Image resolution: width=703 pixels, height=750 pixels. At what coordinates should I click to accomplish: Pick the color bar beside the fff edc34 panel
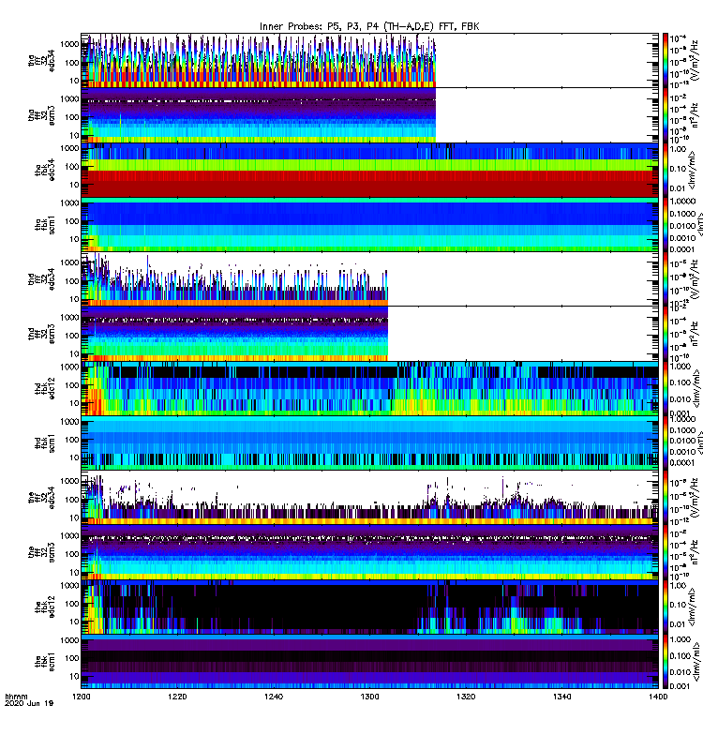point(666,498)
